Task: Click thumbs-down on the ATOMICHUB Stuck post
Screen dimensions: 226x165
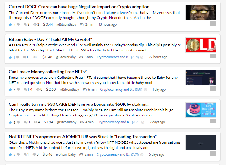Action: coord(18,155)
